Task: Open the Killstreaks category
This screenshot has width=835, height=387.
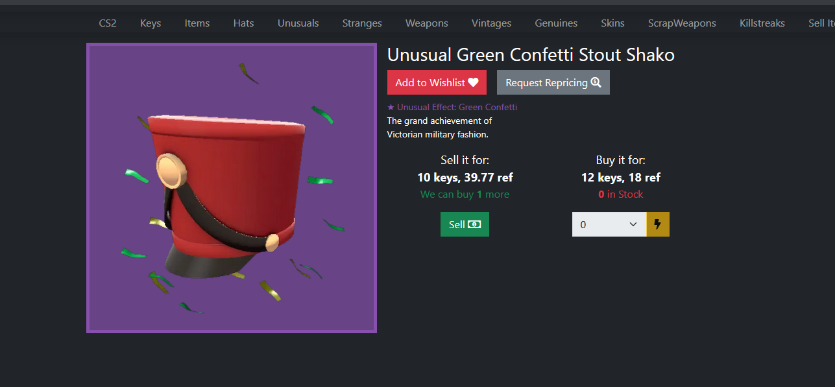Action: 762,23
